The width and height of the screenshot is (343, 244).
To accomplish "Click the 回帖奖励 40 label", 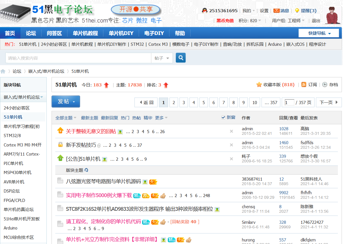I will click(185, 222).
